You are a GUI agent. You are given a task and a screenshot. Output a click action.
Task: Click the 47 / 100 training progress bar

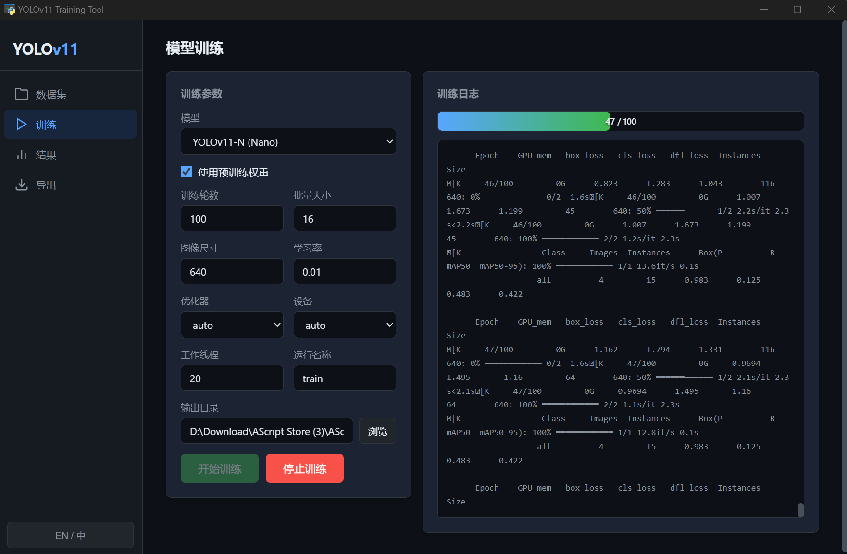point(620,121)
